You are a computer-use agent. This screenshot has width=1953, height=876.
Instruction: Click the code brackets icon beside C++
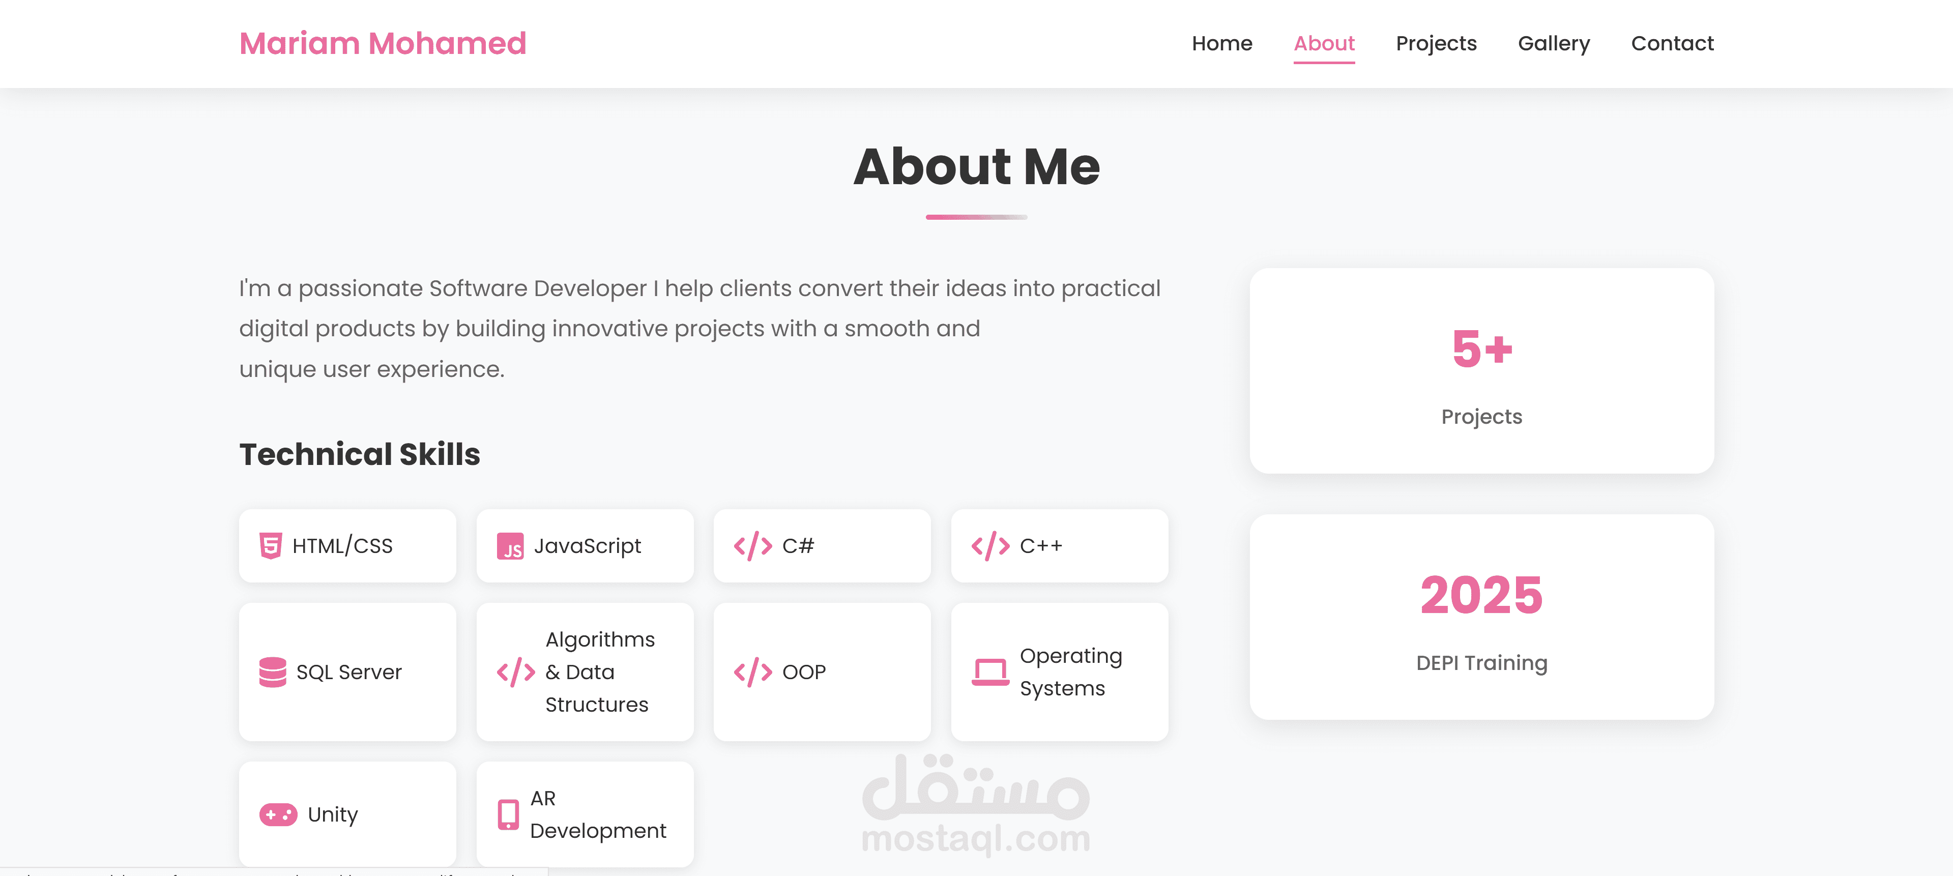coord(989,545)
